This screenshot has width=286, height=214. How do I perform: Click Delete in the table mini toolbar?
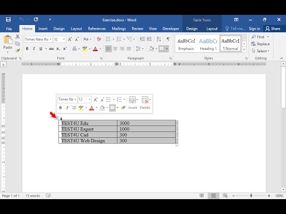click(x=145, y=103)
